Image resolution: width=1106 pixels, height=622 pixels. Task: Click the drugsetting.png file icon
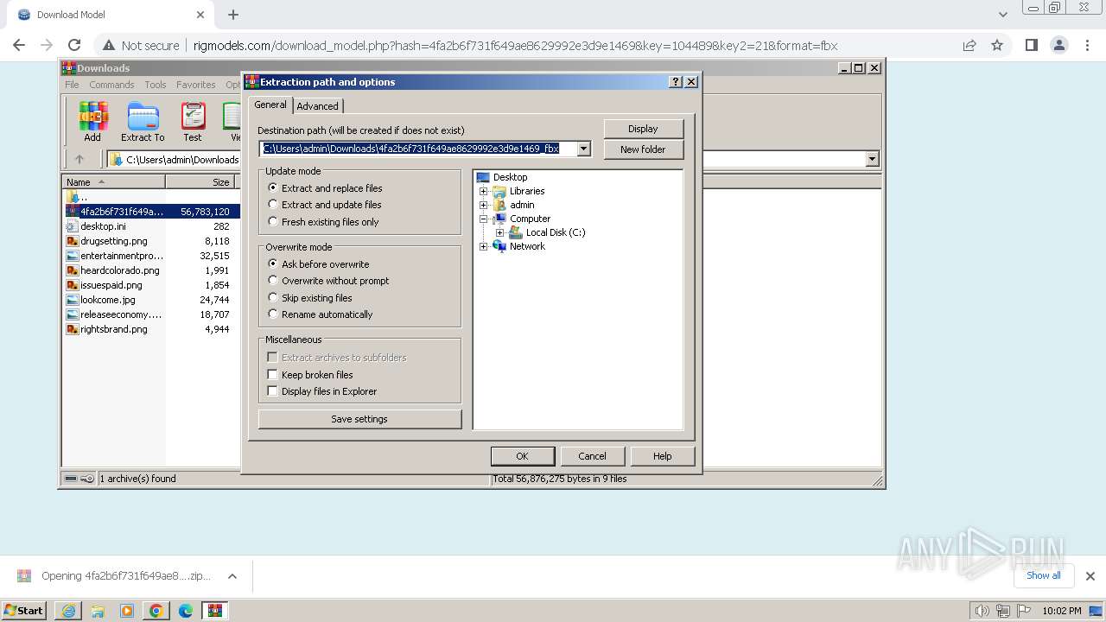(x=73, y=241)
